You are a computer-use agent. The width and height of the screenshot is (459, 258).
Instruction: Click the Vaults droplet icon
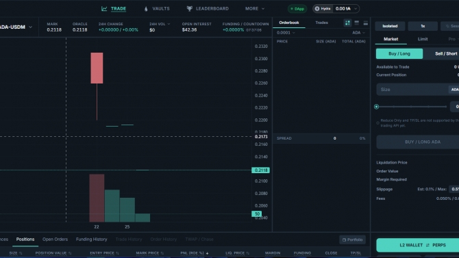(x=146, y=9)
